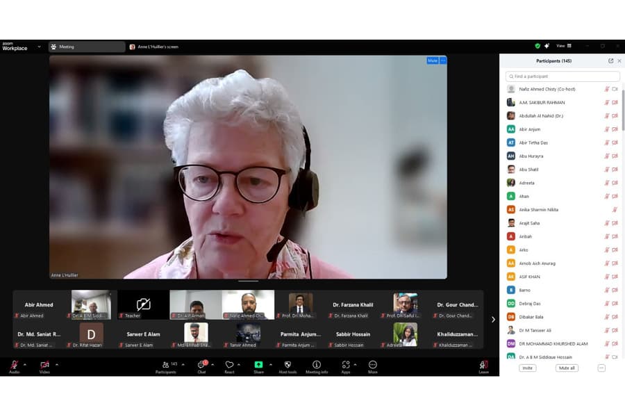625x417 pixels.
Task: Pop out the Participants panel
Action: coord(610,61)
